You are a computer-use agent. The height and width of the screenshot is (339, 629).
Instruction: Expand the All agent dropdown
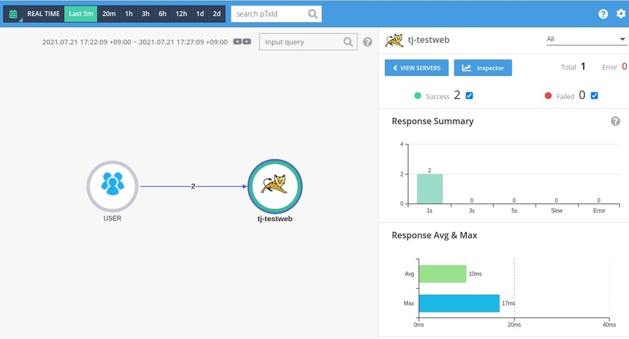(586, 40)
